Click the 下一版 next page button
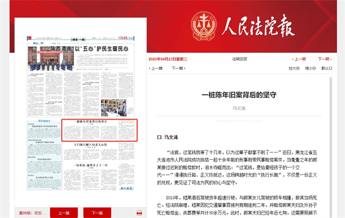The height and width of the screenshot is (218, 345). coord(97,213)
